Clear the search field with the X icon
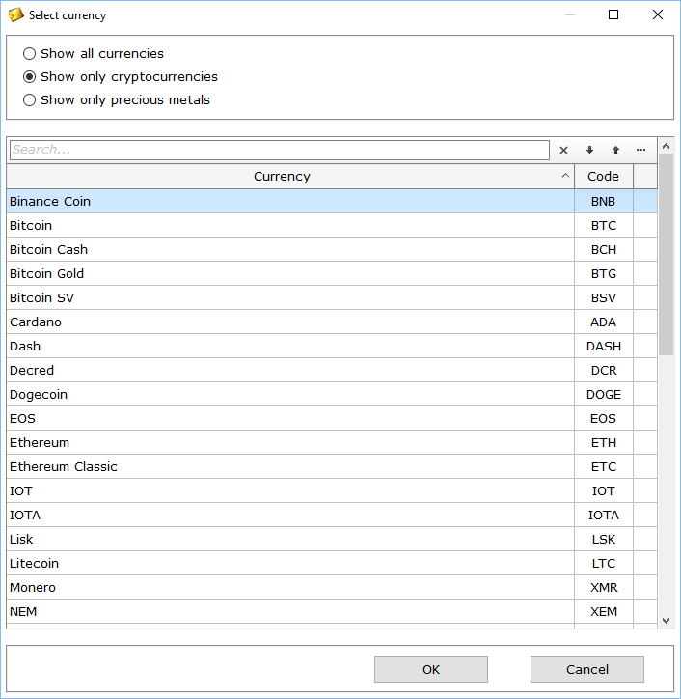 [563, 151]
